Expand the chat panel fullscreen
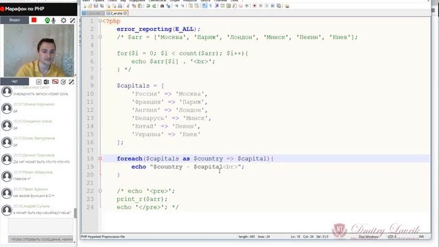Screen dimensions: 439x247 [x=71, y=82]
